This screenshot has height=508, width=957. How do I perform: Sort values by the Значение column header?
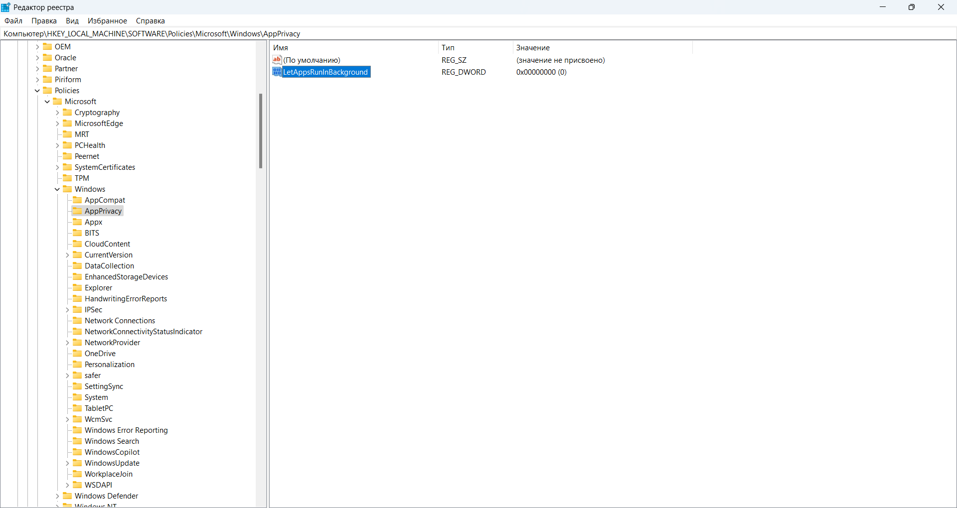pyautogui.click(x=603, y=48)
